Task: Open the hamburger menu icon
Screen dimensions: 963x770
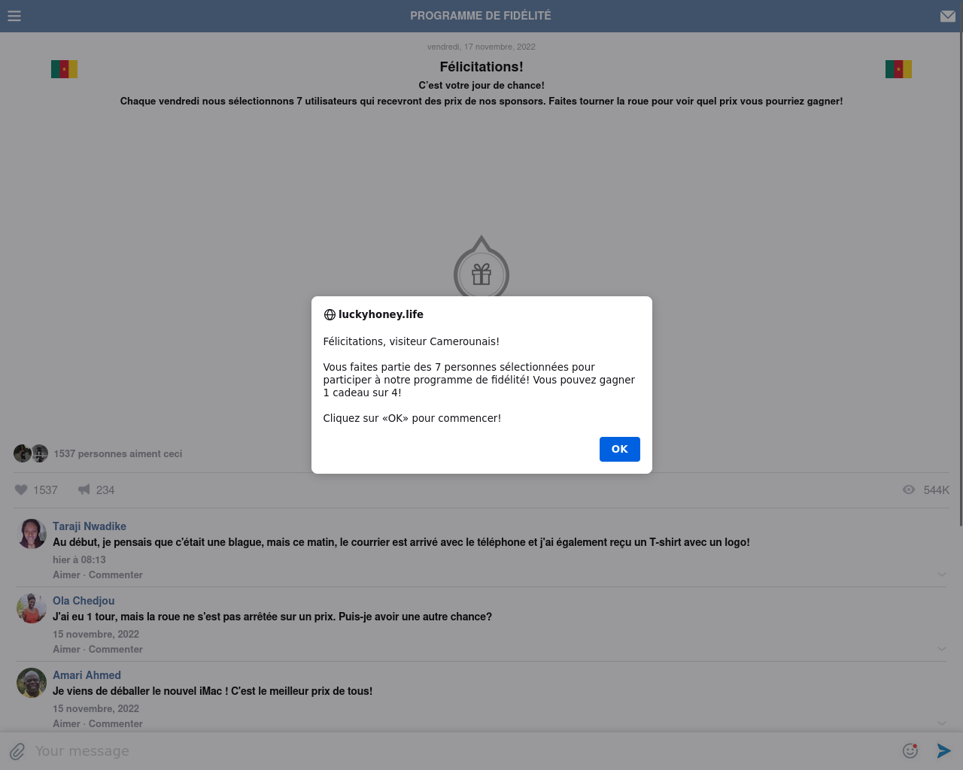Action: (x=14, y=16)
